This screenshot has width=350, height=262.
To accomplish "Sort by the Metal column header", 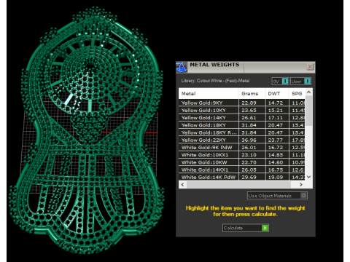I will pyautogui.click(x=209, y=94).
